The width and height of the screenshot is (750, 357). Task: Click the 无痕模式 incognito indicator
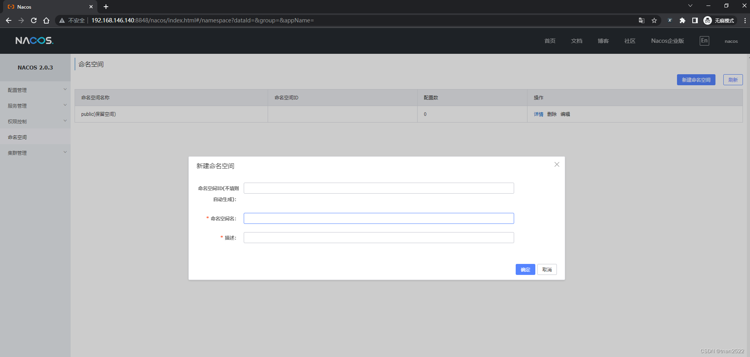(x=719, y=20)
